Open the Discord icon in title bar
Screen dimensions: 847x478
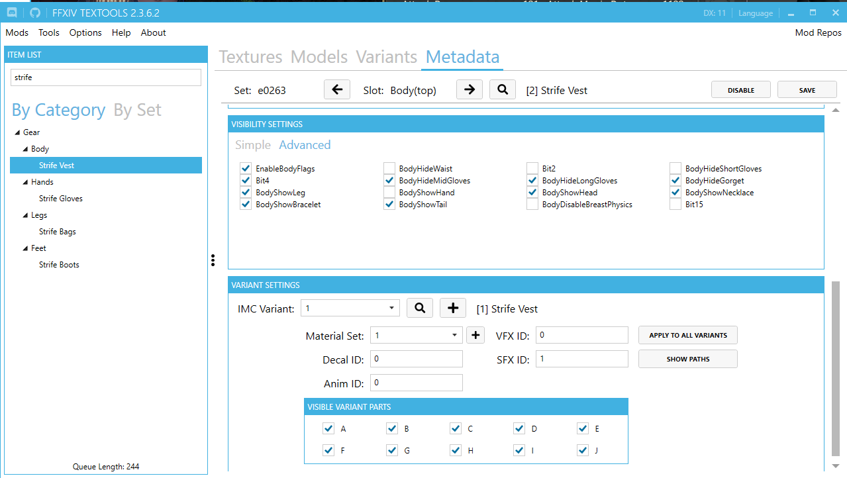(12, 13)
